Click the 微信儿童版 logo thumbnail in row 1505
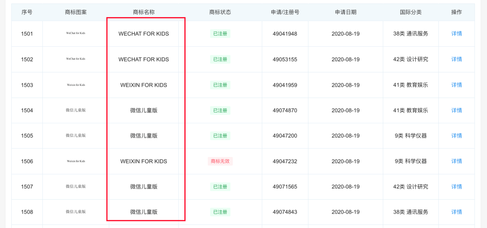Screen dimensions: 487x228 pos(76,135)
